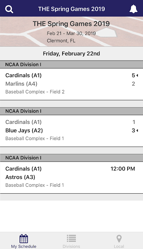Switch to the Divisions tab label
The width and height of the screenshot is (143, 249).
[x=71, y=246]
